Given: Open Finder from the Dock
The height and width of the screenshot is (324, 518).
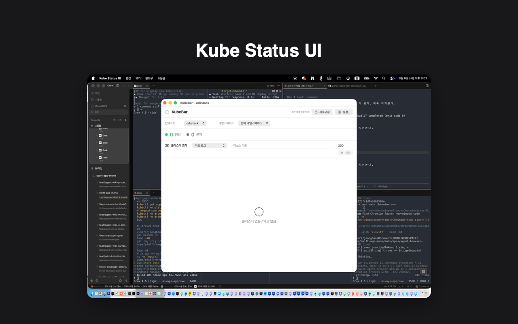Looking at the screenshot, I should [92, 293].
